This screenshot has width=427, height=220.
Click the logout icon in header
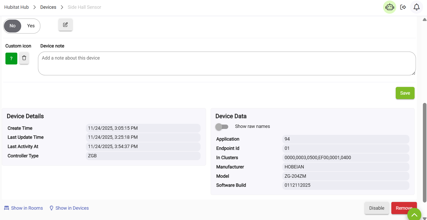[x=403, y=7]
